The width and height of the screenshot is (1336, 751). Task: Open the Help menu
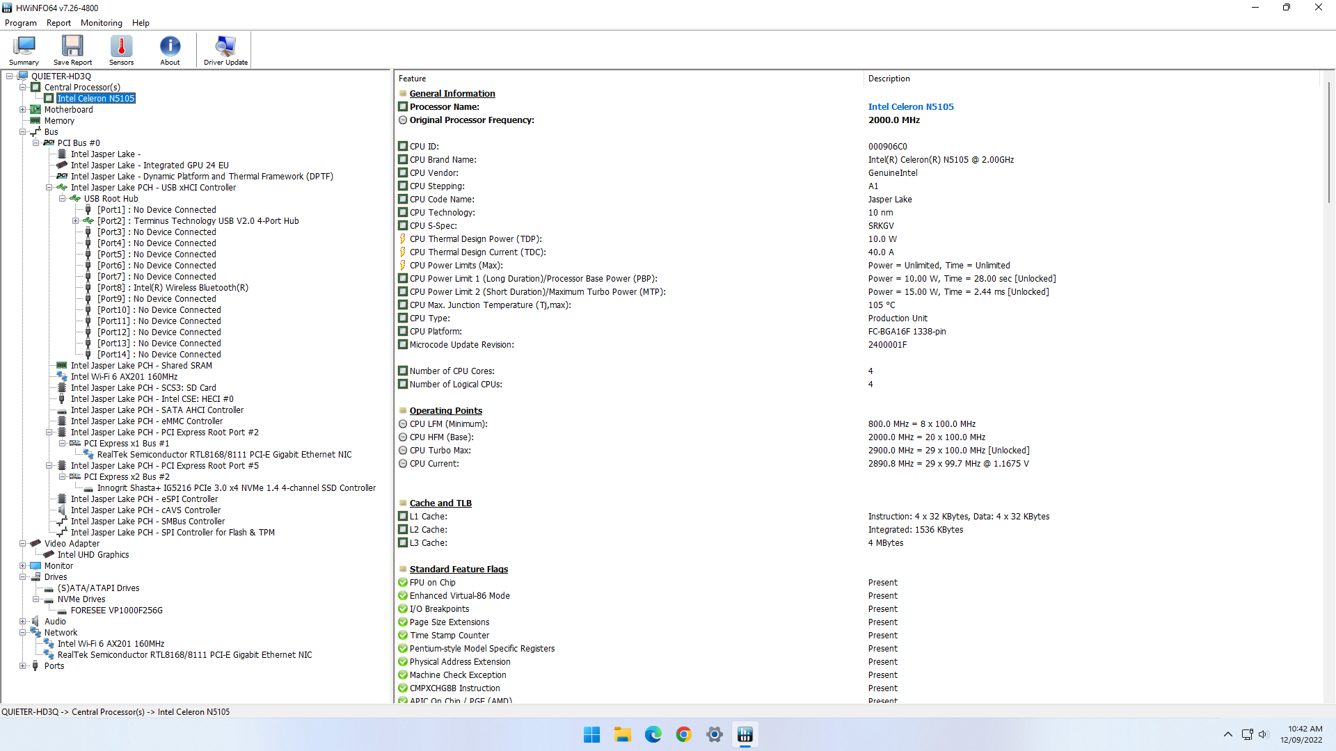click(141, 22)
